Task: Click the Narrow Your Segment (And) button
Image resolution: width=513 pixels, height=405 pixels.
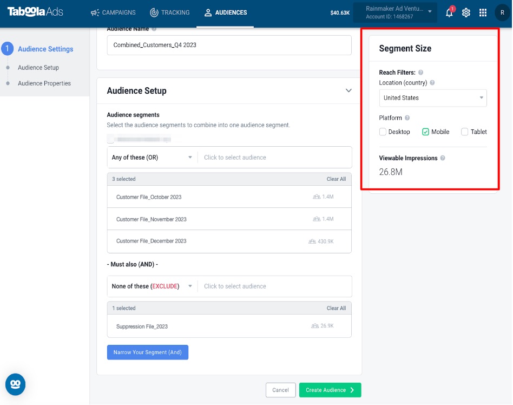Action: pos(148,352)
